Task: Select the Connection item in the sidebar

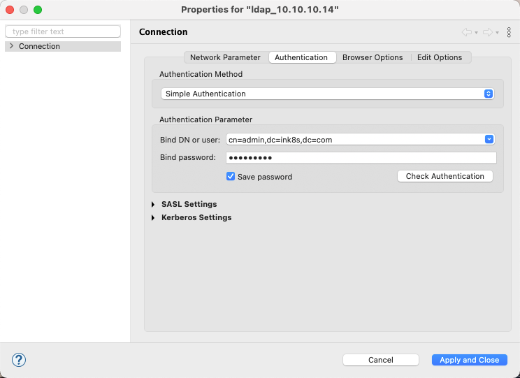Action: tap(63, 46)
